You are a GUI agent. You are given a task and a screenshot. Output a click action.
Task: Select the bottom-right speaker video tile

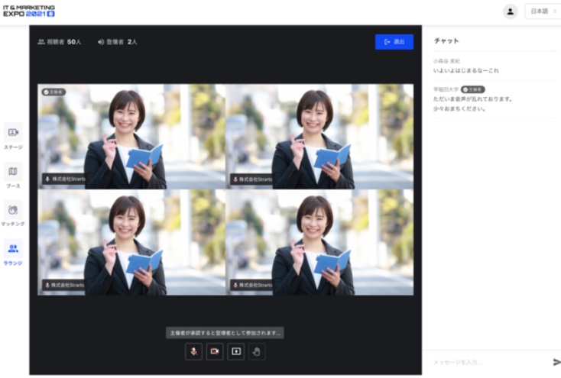coord(319,242)
